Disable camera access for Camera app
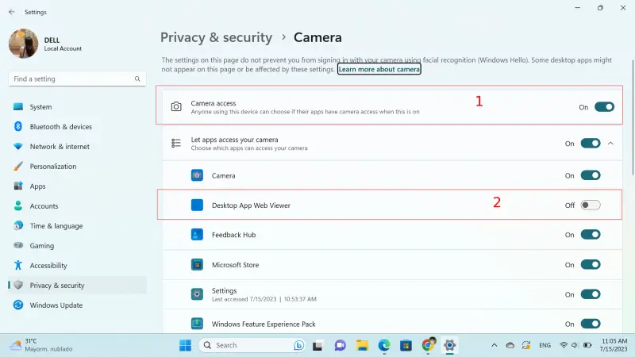Viewport: 635px width, 357px height. [x=591, y=175]
